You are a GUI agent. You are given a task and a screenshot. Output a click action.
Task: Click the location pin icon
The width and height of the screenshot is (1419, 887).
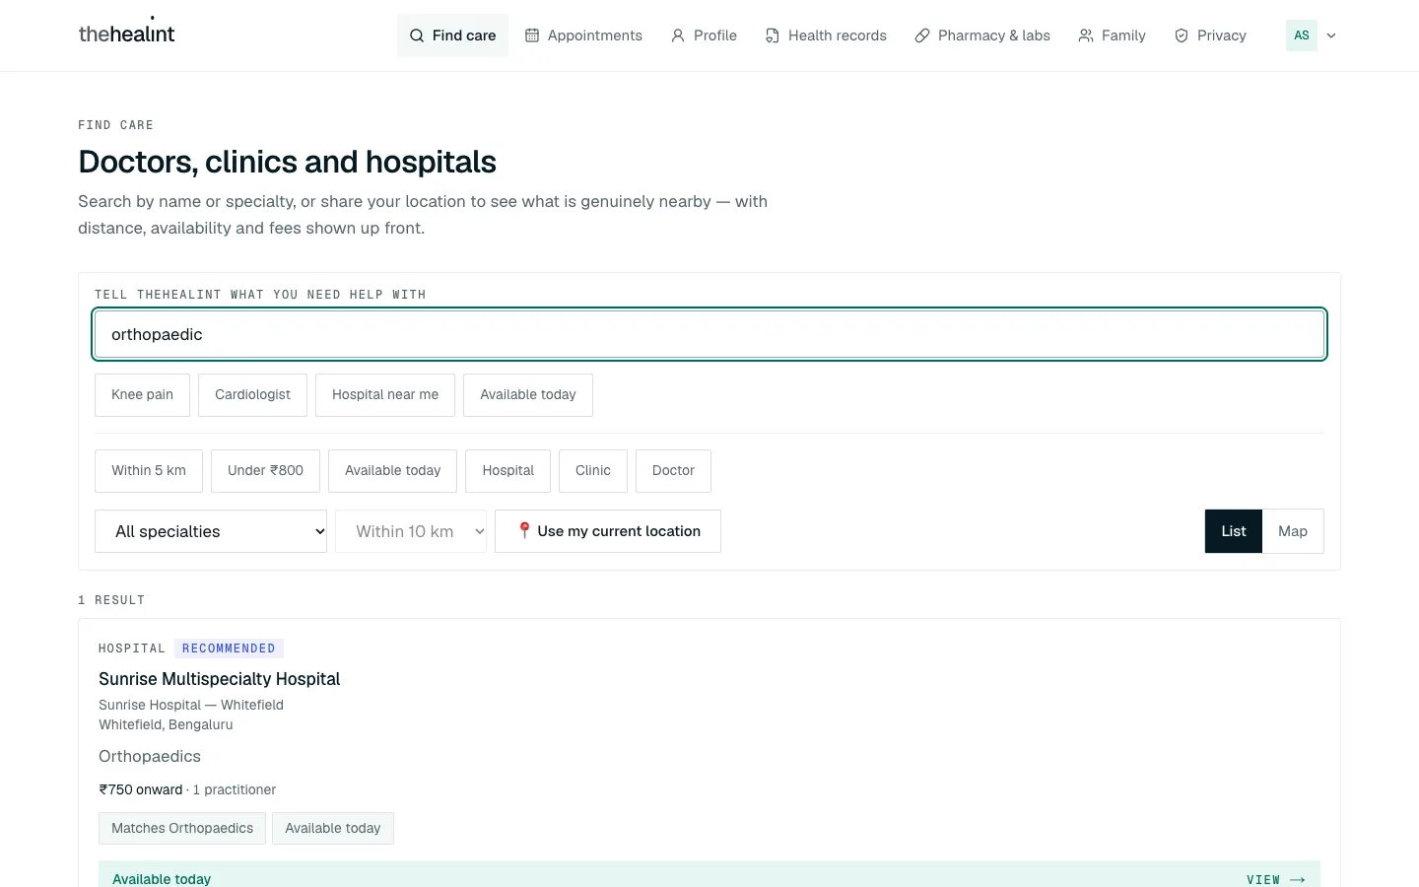point(524,530)
